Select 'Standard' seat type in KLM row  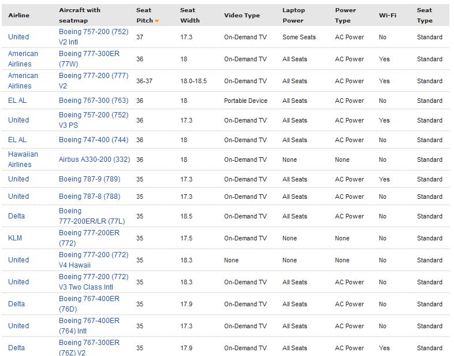tap(430, 239)
